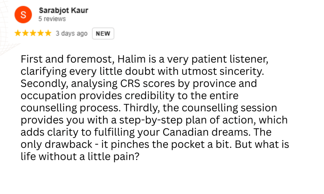Click the word Thirdly in the review
Screen dimensions: 324x194
coord(142,108)
